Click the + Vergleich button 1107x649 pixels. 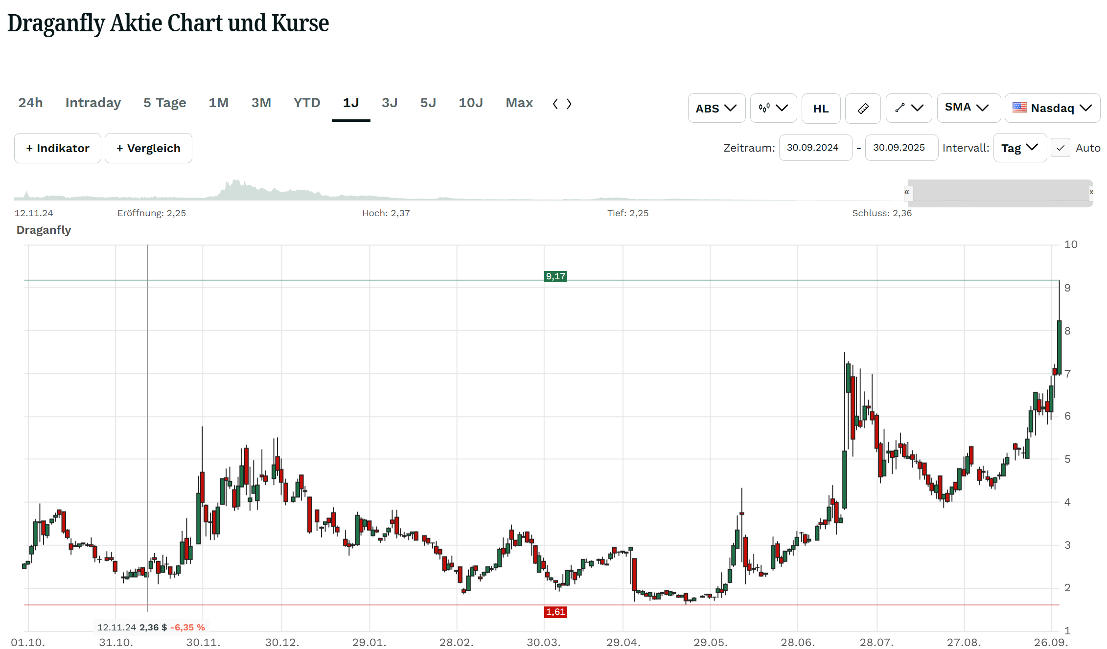(x=148, y=148)
